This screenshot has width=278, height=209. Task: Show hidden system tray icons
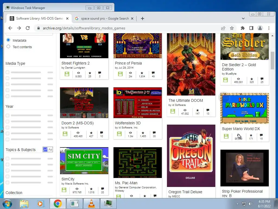[x=237, y=204]
